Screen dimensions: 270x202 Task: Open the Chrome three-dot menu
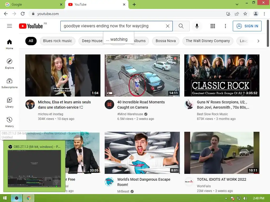pos(264,14)
